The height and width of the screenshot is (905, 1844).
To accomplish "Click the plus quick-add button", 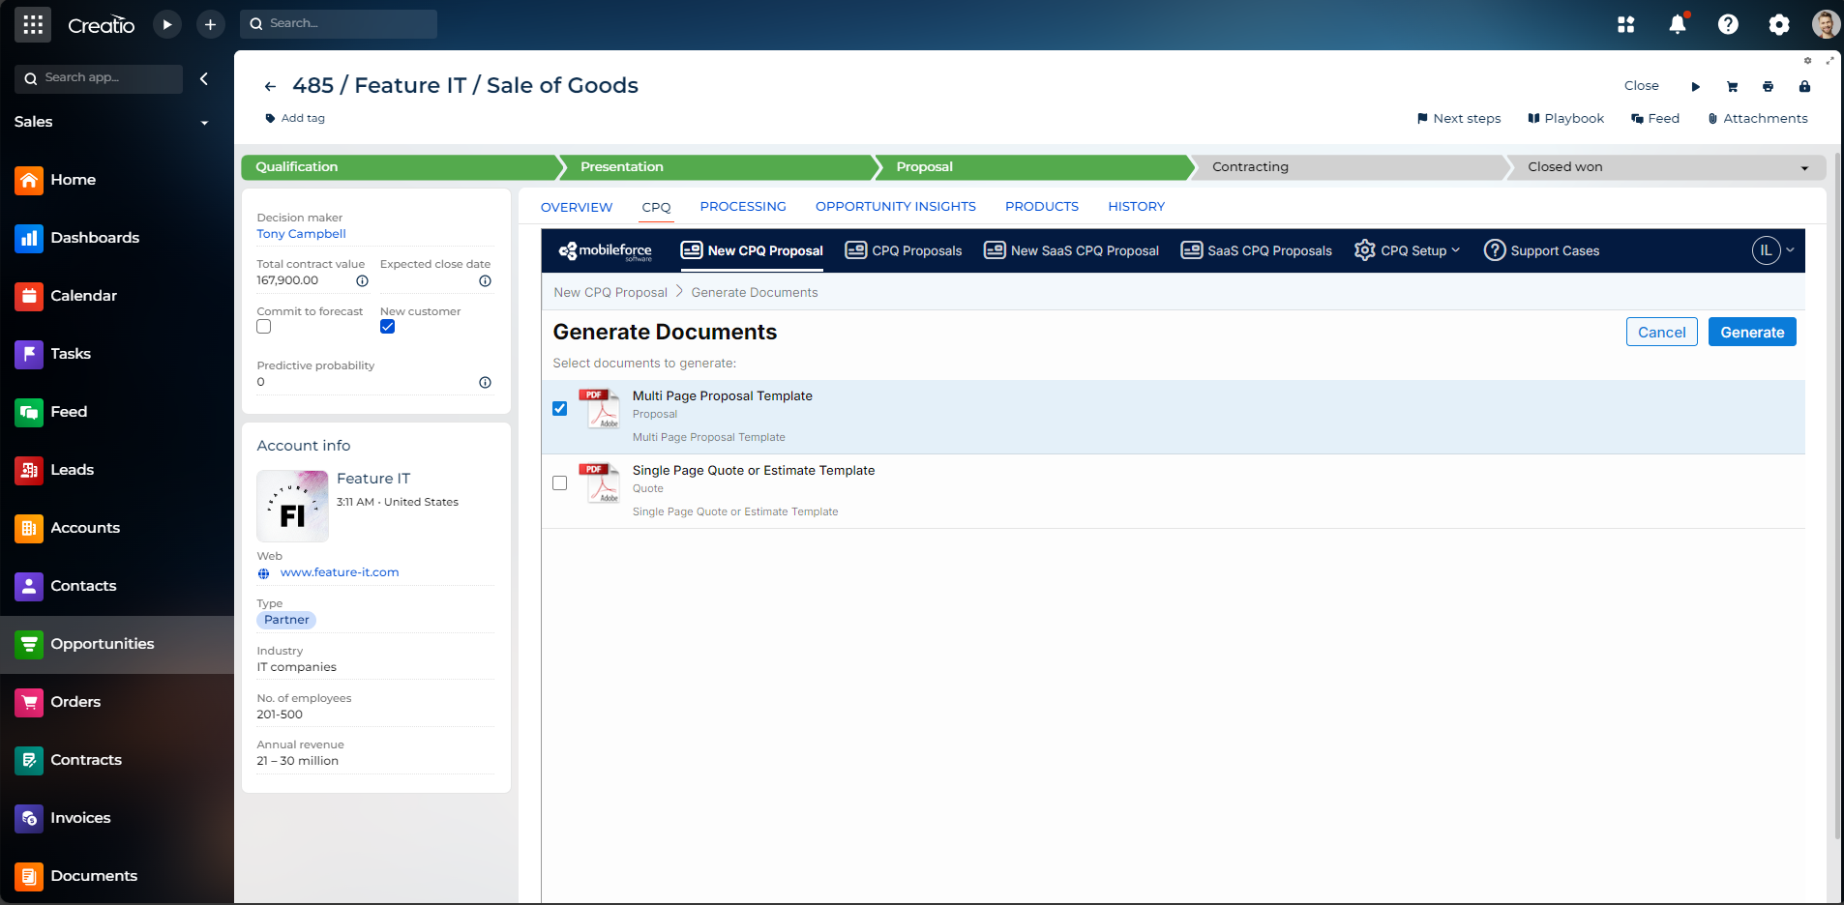I will pyautogui.click(x=210, y=24).
